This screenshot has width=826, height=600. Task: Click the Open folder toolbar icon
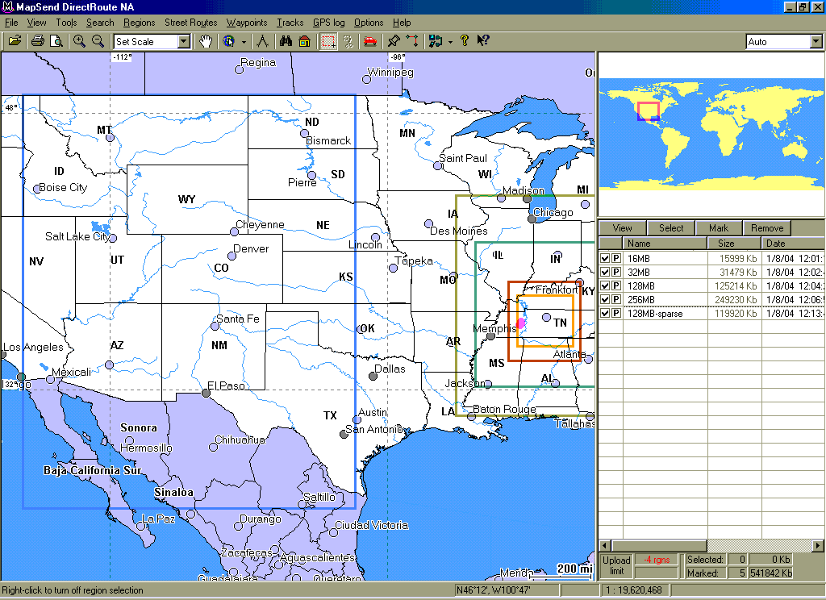(x=15, y=41)
